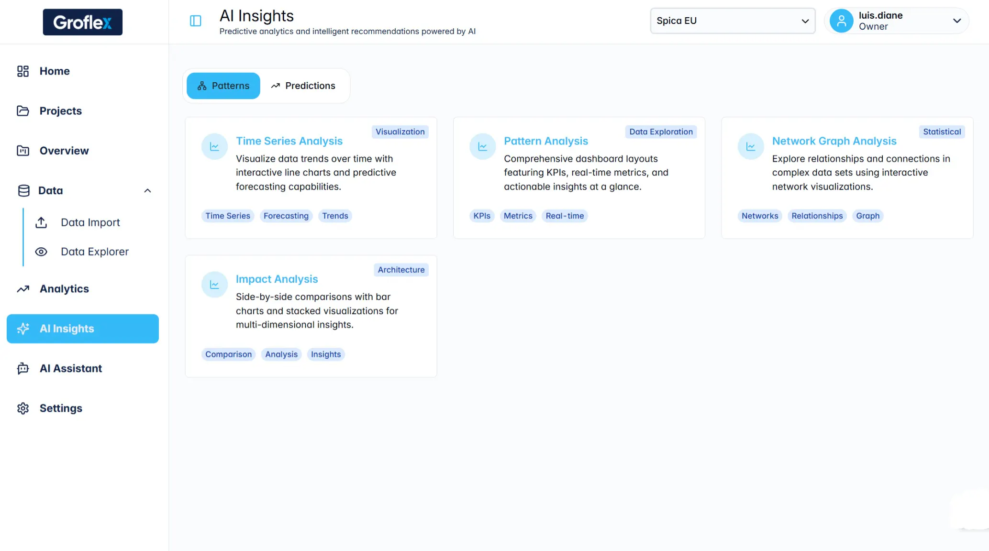The height and width of the screenshot is (551, 989).
Task: Click the Real-time tag
Action: (565, 216)
